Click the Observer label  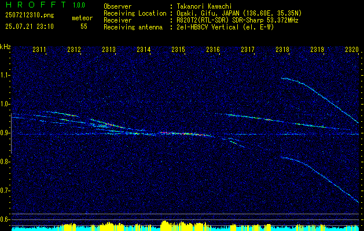point(117,6)
